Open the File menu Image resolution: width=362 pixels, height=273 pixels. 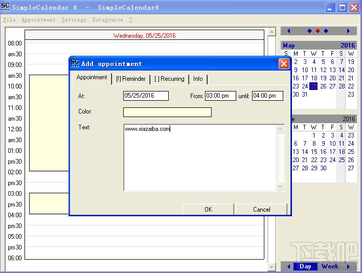(x=9, y=19)
